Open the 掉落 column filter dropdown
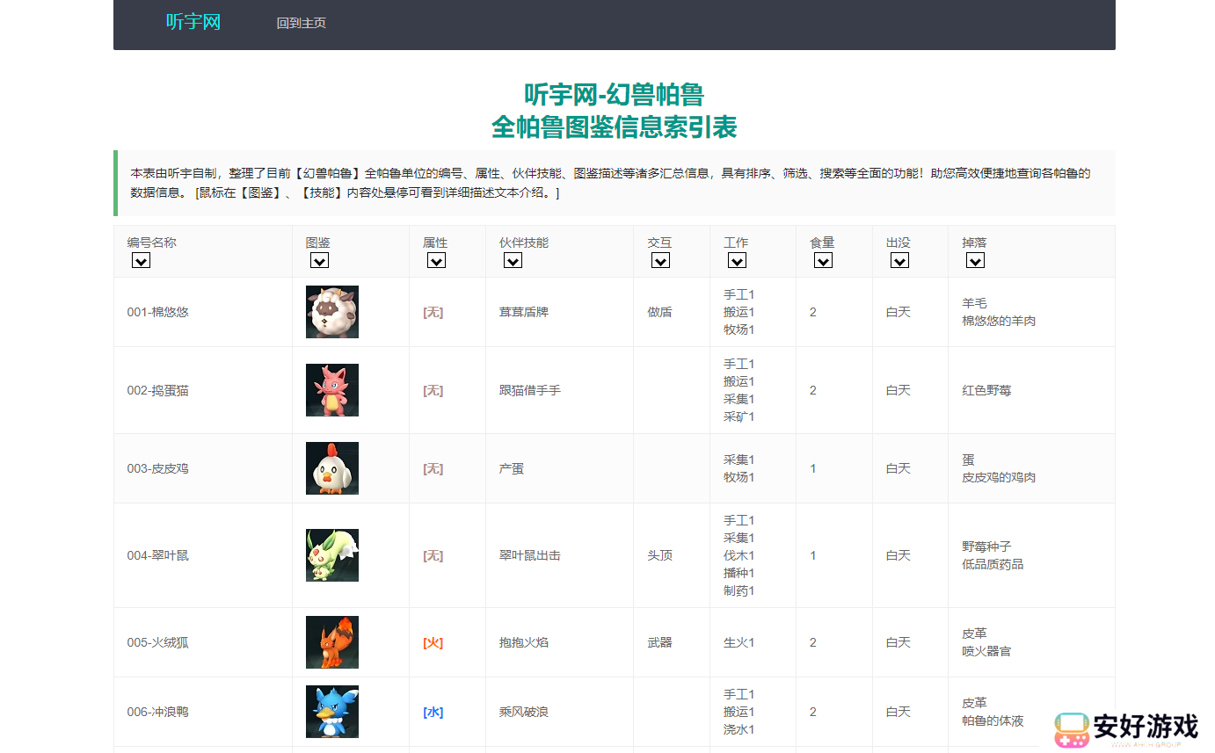1215x753 pixels. point(975,260)
